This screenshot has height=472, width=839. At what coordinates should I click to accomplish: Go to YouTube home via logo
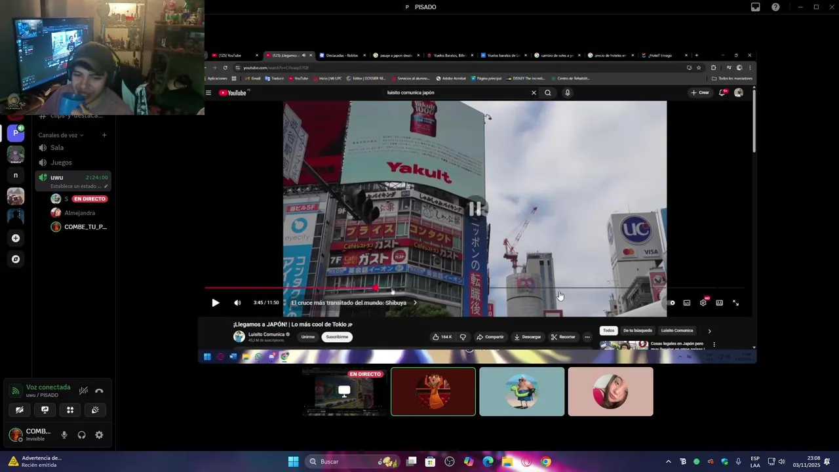click(x=233, y=92)
